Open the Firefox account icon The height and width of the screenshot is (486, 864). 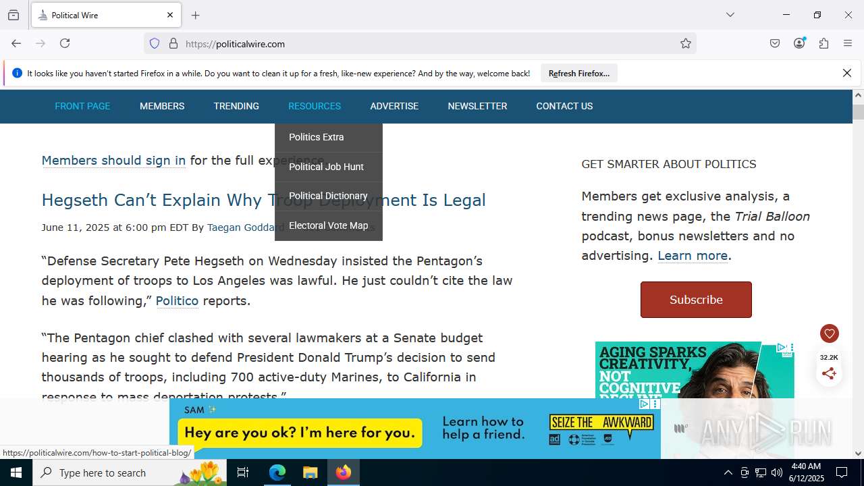tap(799, 43)
